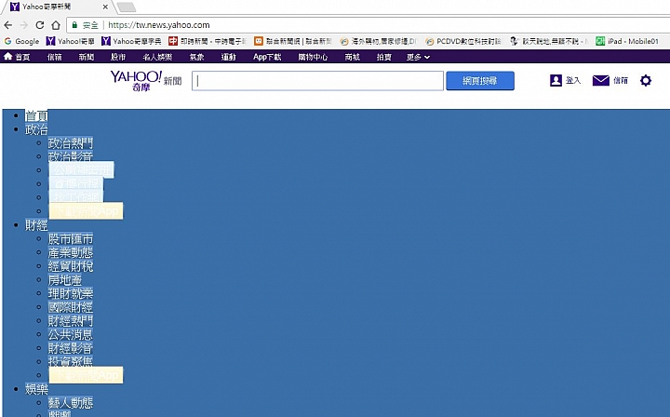Open the 國際財經 link
This screenshot has width=670, height=417.
(x=71, y=307)
